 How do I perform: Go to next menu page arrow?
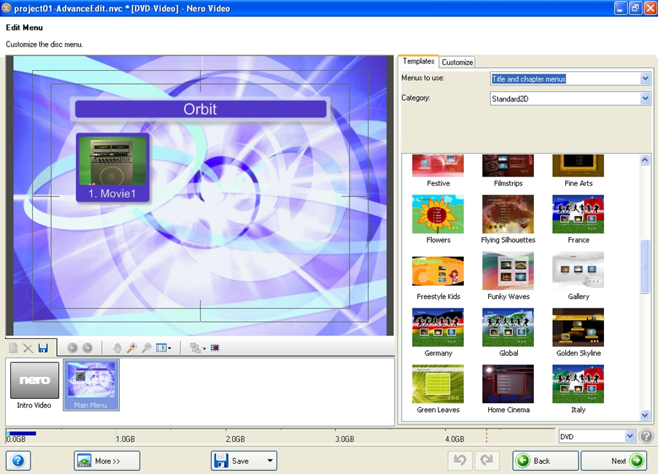point(88,348)
